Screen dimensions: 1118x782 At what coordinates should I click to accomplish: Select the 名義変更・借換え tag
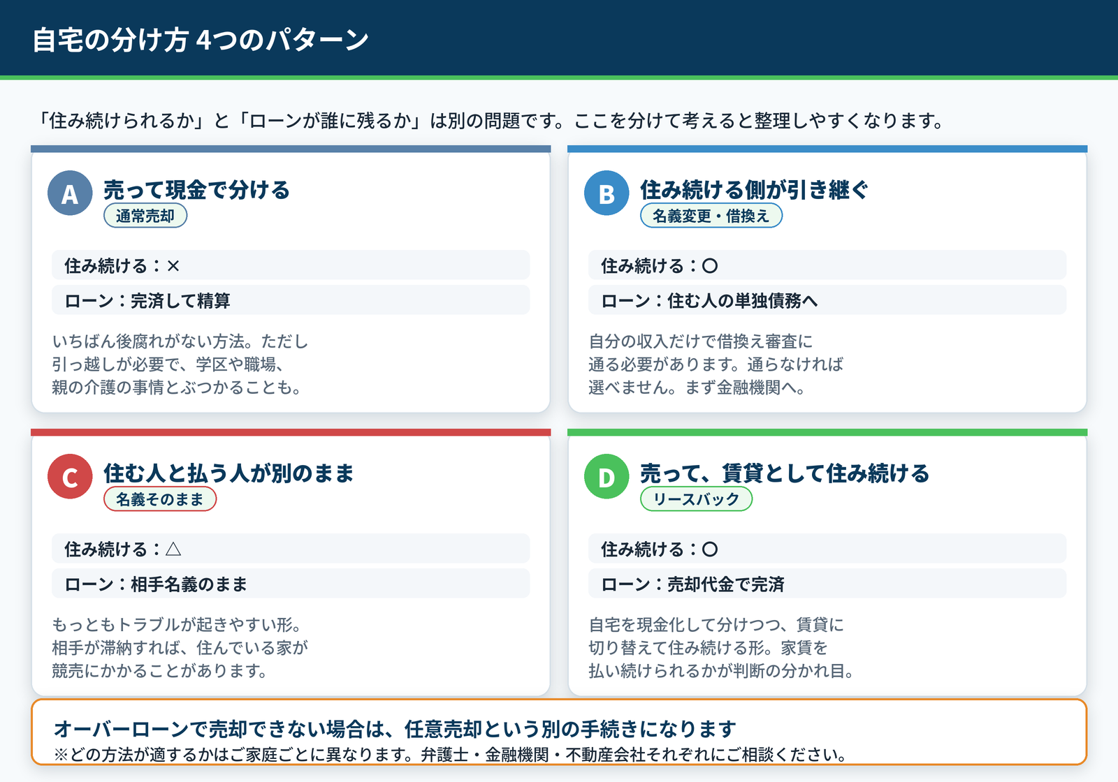coord(711,216)
